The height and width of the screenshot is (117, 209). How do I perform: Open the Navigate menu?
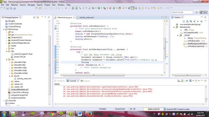point(31,5)
